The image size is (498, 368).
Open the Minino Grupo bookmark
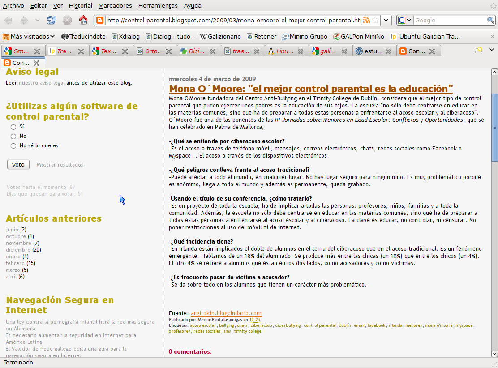coord(304,37)
